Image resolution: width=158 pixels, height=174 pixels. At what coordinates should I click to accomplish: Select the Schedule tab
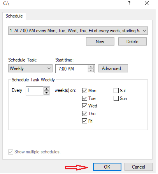tap(14, 16)
